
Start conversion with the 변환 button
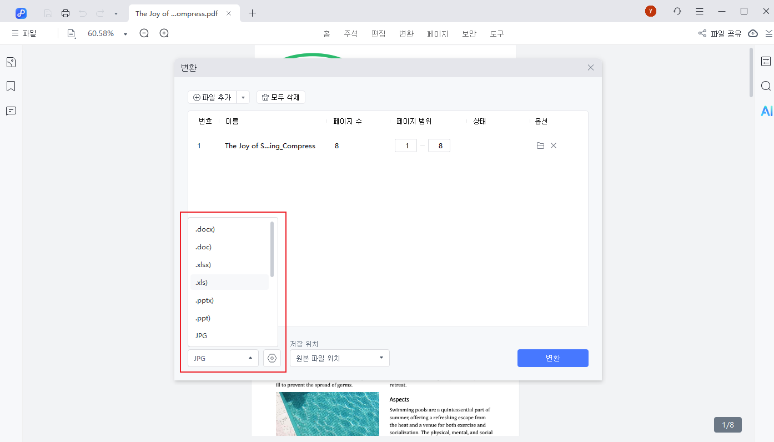552,358
